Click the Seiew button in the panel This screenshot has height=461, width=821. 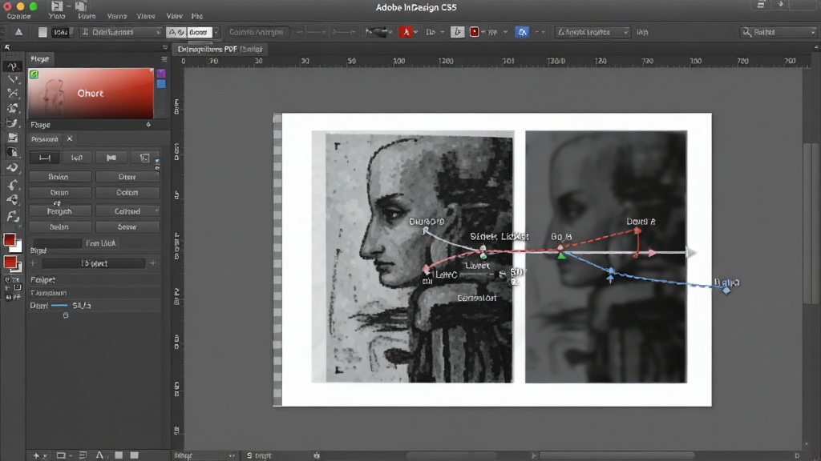point(127,226)
